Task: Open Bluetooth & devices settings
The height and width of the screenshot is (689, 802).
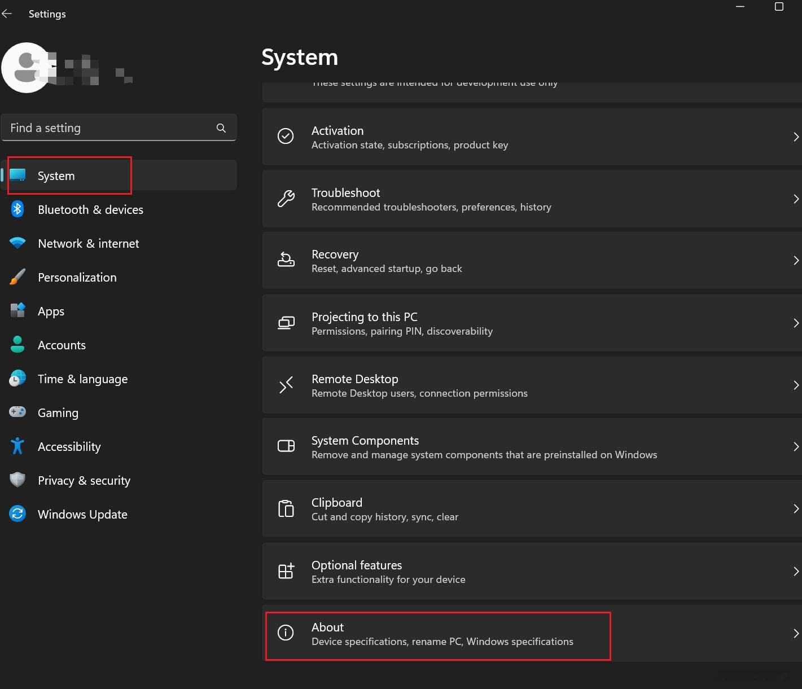Action: click(x=119, y=209)
